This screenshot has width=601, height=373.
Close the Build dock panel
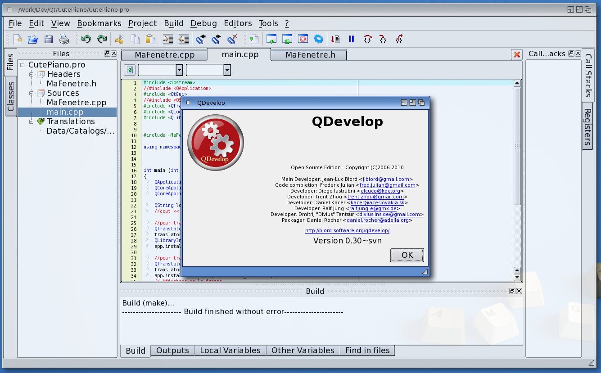[519, 291]
